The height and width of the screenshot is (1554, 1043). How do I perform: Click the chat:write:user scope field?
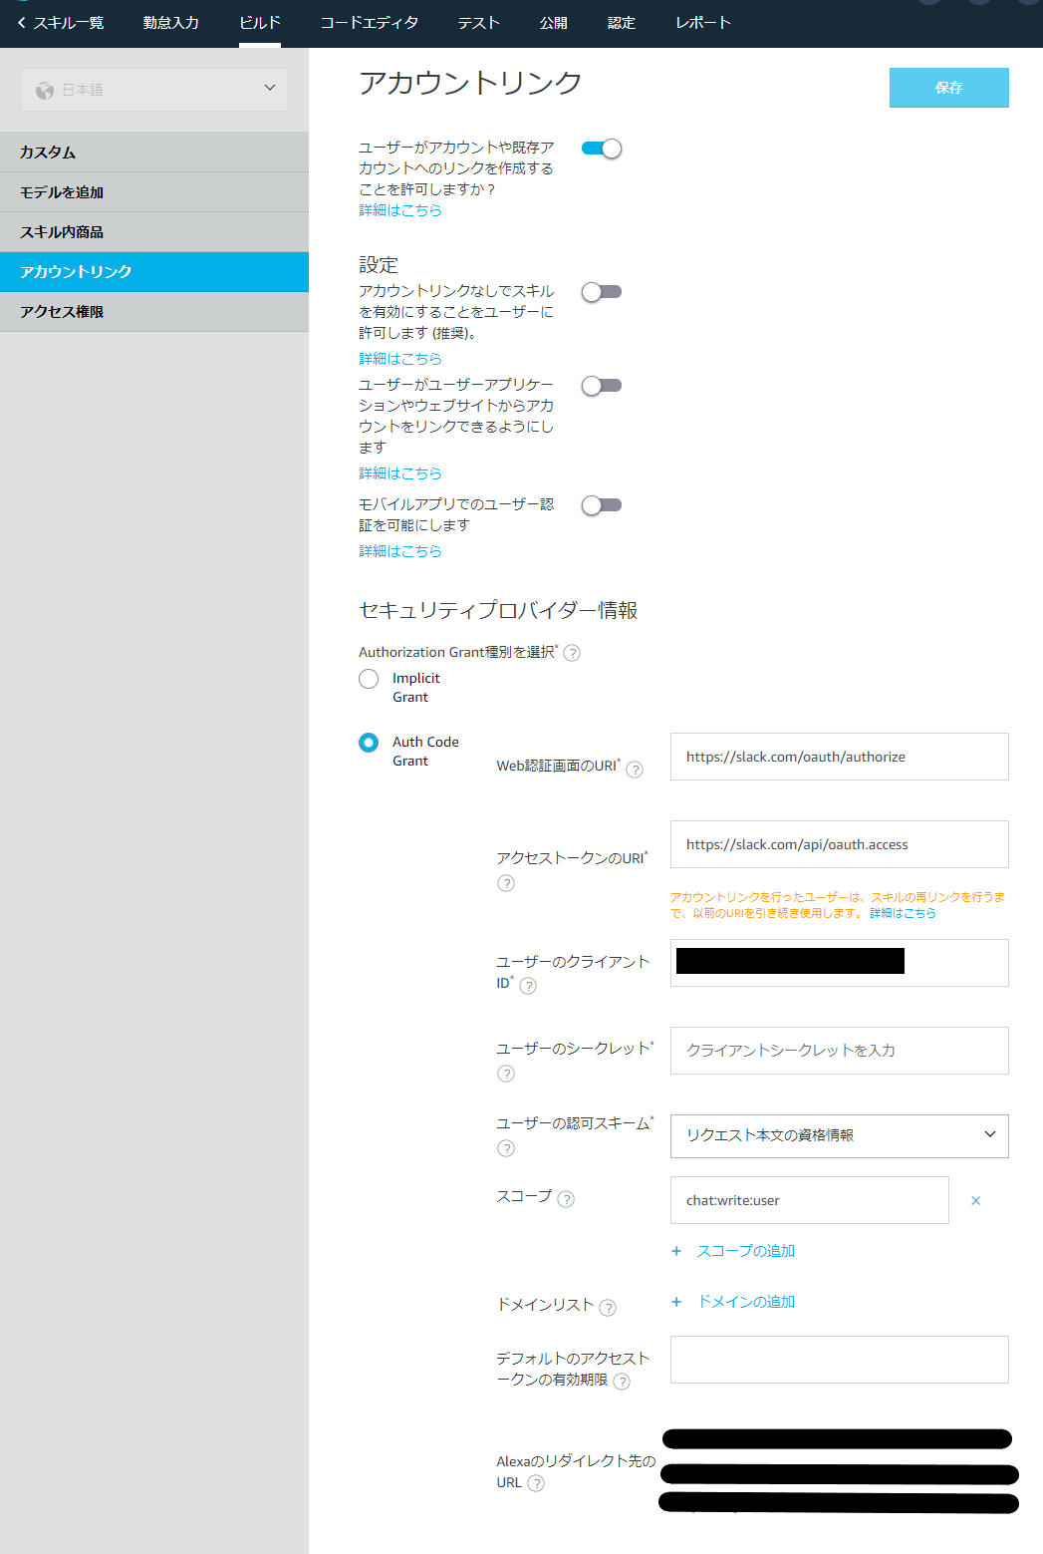click(x=810, y=1200)
